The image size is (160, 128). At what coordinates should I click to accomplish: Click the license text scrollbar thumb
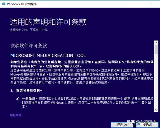156,49
